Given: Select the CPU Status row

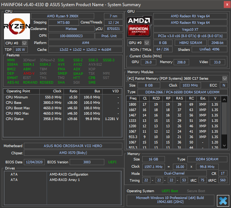Looking at the screenshot, I should 62,119.
